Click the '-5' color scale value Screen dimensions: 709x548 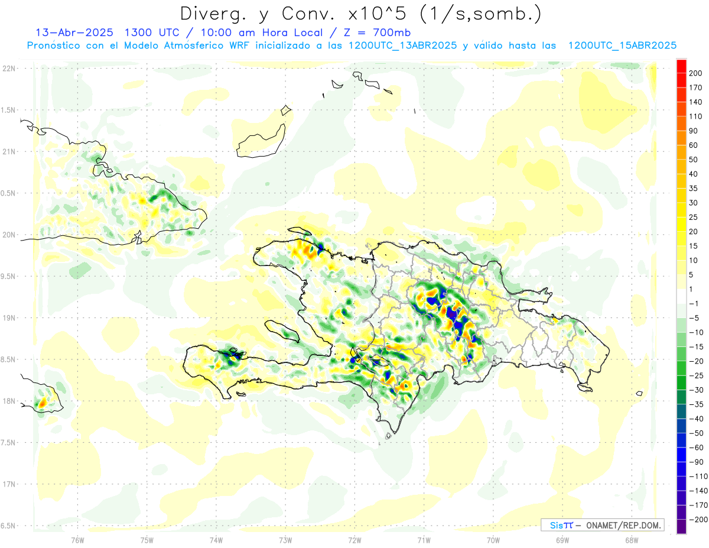pos(694,318)
